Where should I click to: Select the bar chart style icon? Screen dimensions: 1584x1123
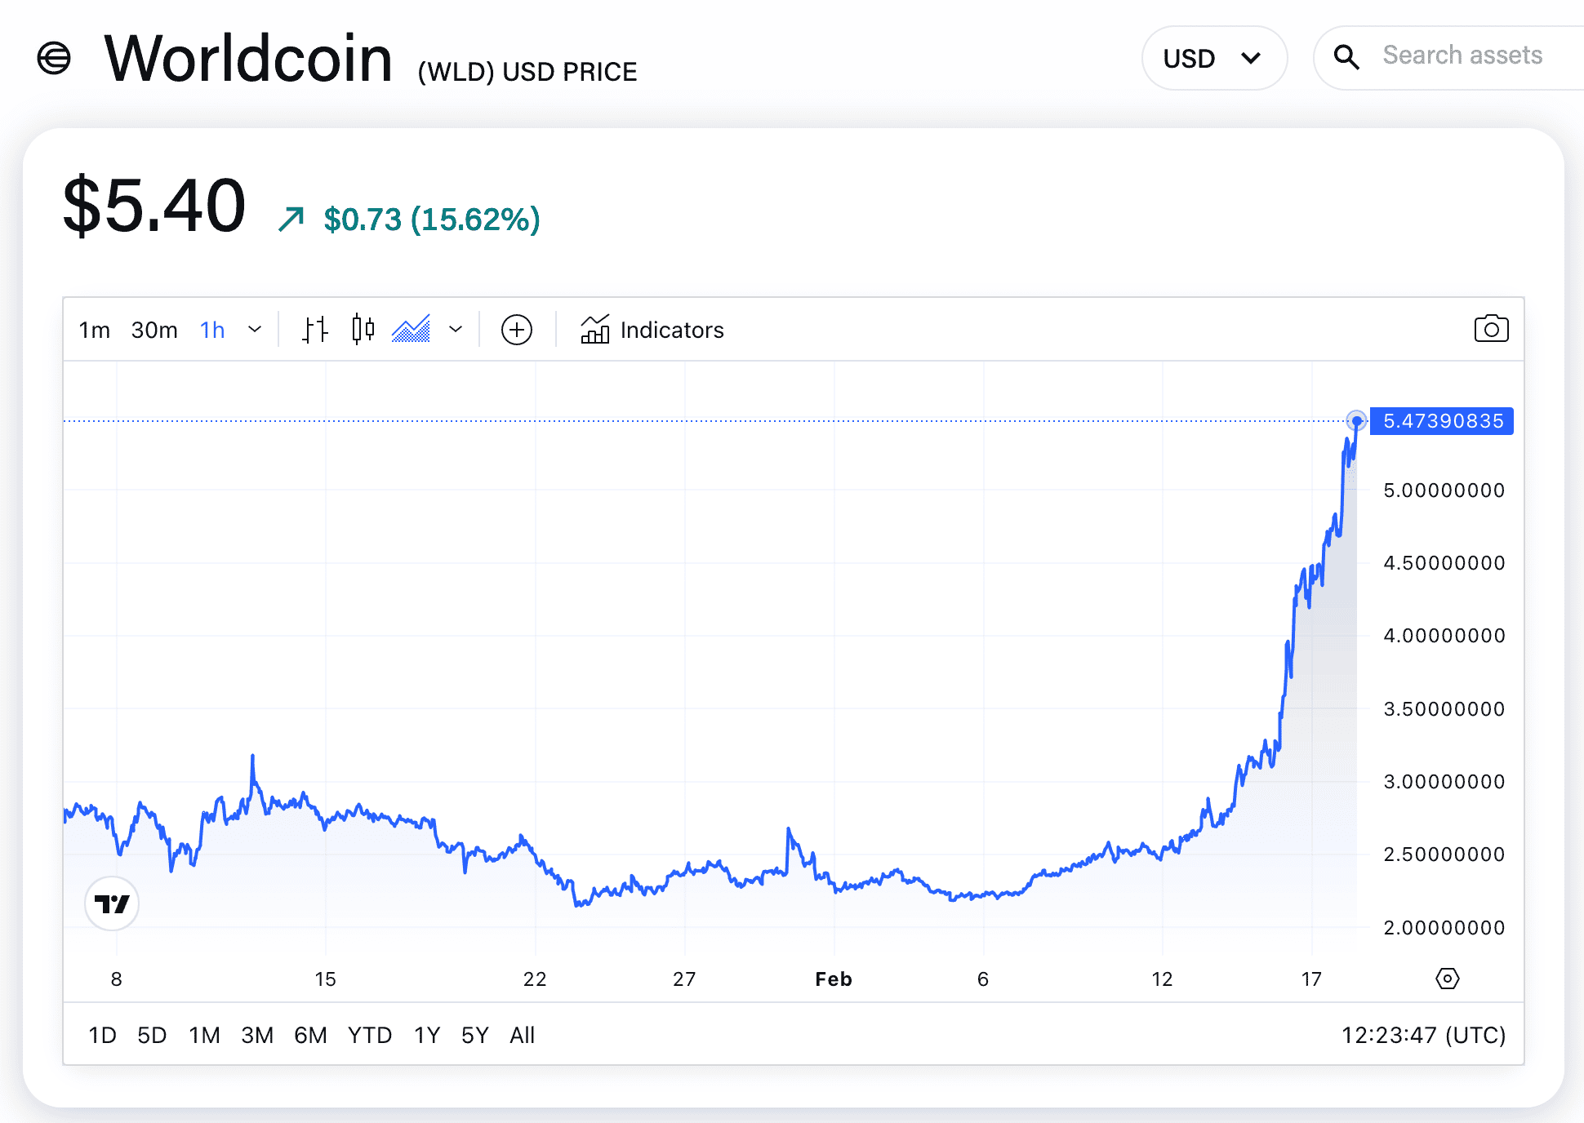[314, 330]
